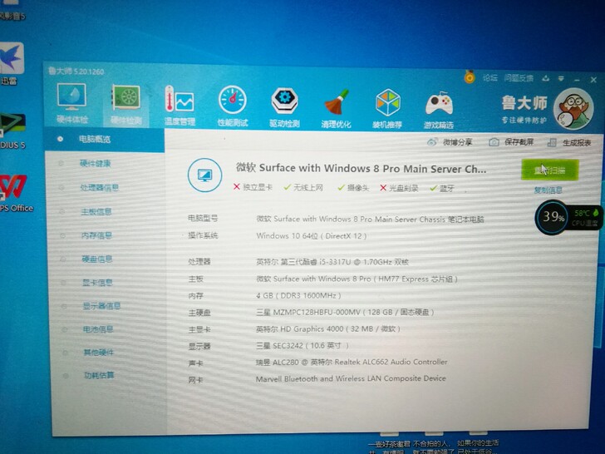Open 游戏精选 game selection

[x=439, y=110]
